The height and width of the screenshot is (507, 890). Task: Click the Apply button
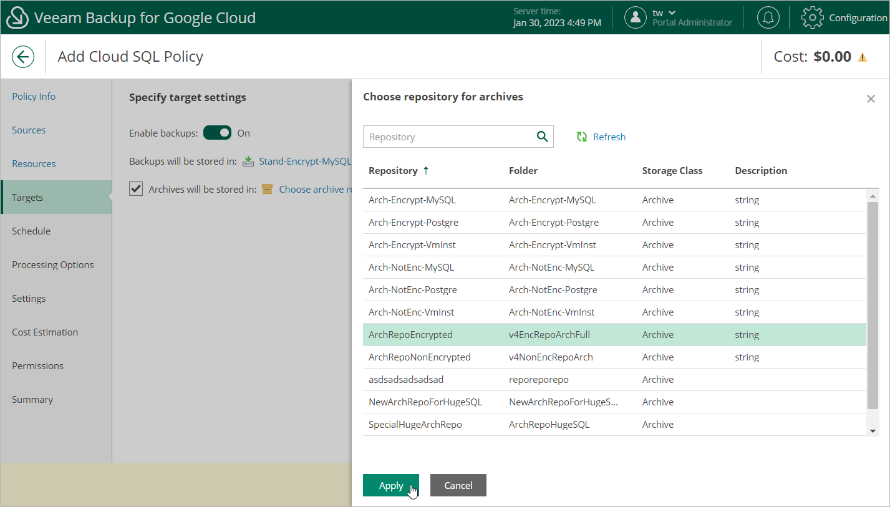click(x=391, y=485)
